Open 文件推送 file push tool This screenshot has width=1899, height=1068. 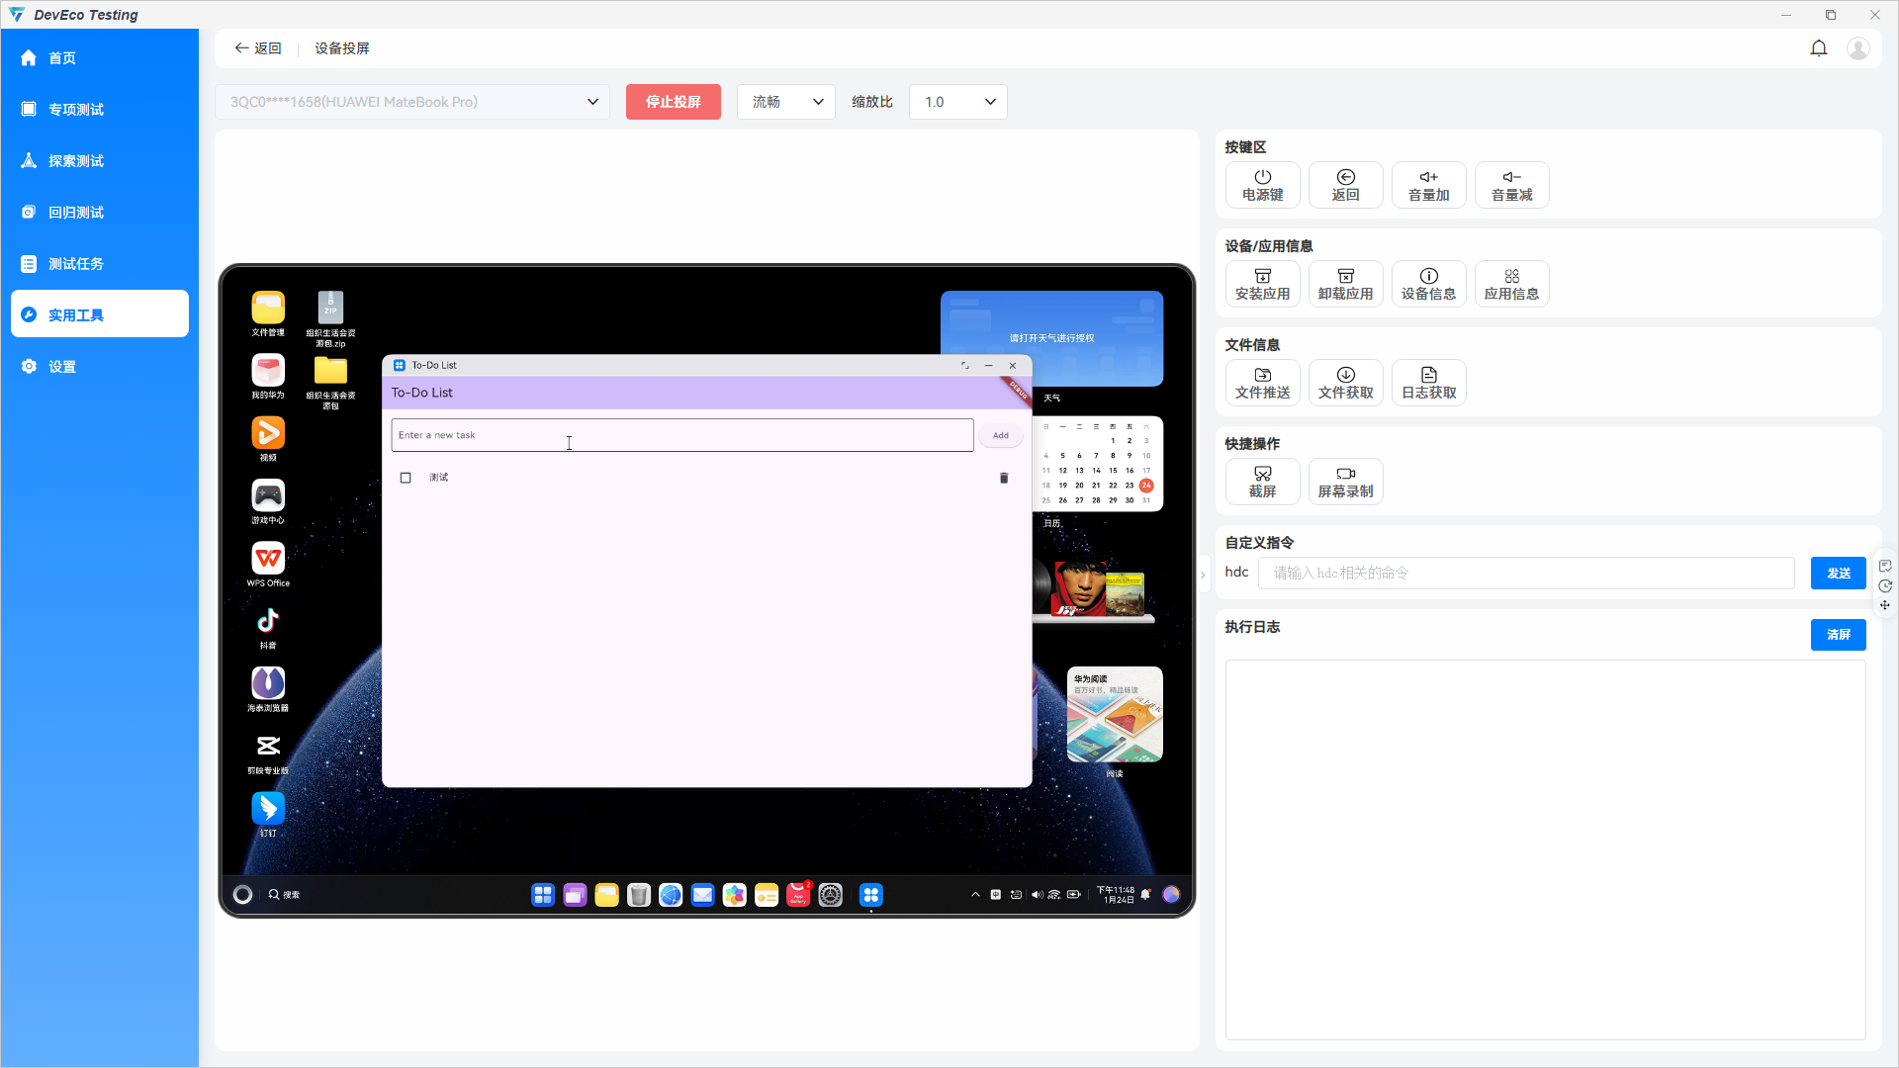pos(1262,383)
